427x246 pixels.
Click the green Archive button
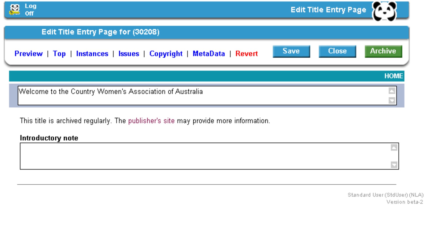(x=383, y=51)
